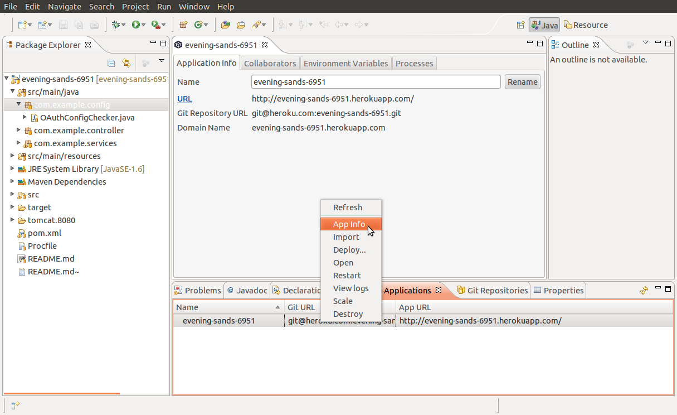Expand the JRE System Library node
677x415 pixels.
coord(13,168)
